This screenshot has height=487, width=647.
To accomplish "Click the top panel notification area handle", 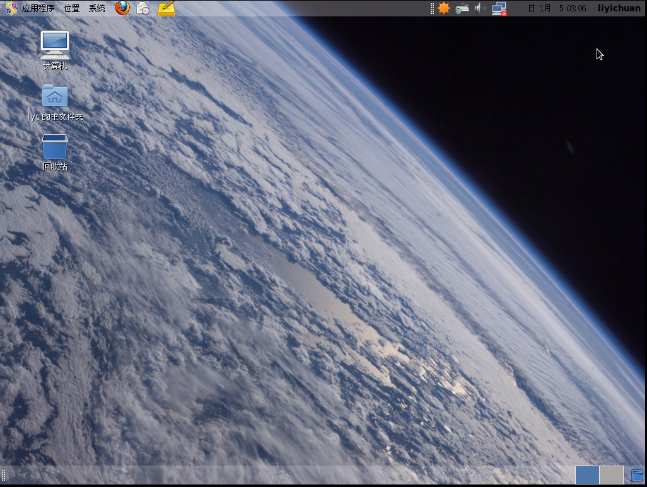I will click(x=432, y=8).
